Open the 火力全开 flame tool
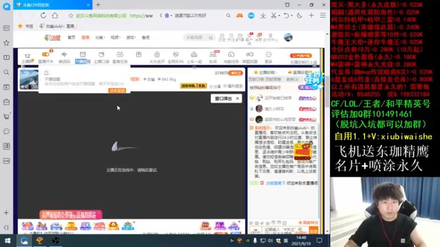Viewport: 440px width, 247px height. 157,57
